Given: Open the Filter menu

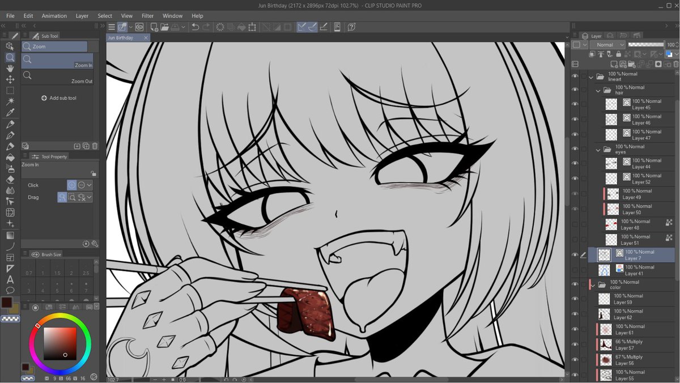Looking at the screenshot, I should coord(147,16).
